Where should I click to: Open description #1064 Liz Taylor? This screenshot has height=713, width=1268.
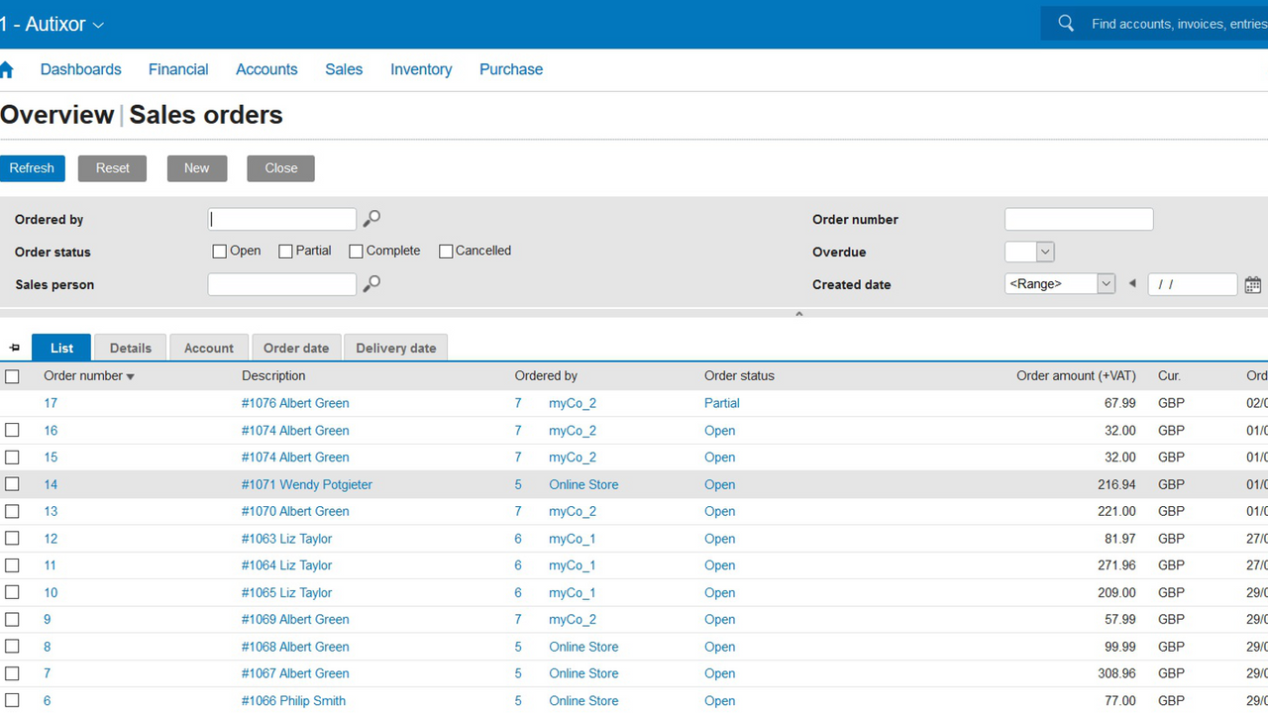[x=287, y=565]
